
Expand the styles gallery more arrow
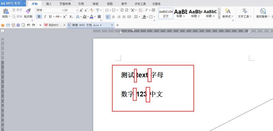pyautogui.click(x=219, y=17)
